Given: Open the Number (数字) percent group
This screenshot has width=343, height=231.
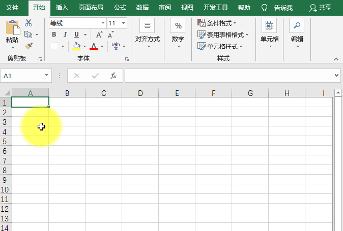Looking at the screenshot, I should pos(178,33).
